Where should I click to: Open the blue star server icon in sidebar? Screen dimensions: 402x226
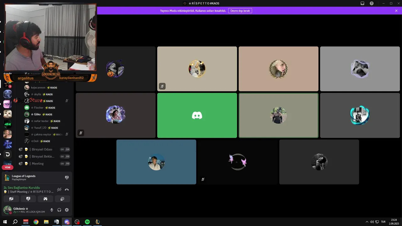coord(8,94)
